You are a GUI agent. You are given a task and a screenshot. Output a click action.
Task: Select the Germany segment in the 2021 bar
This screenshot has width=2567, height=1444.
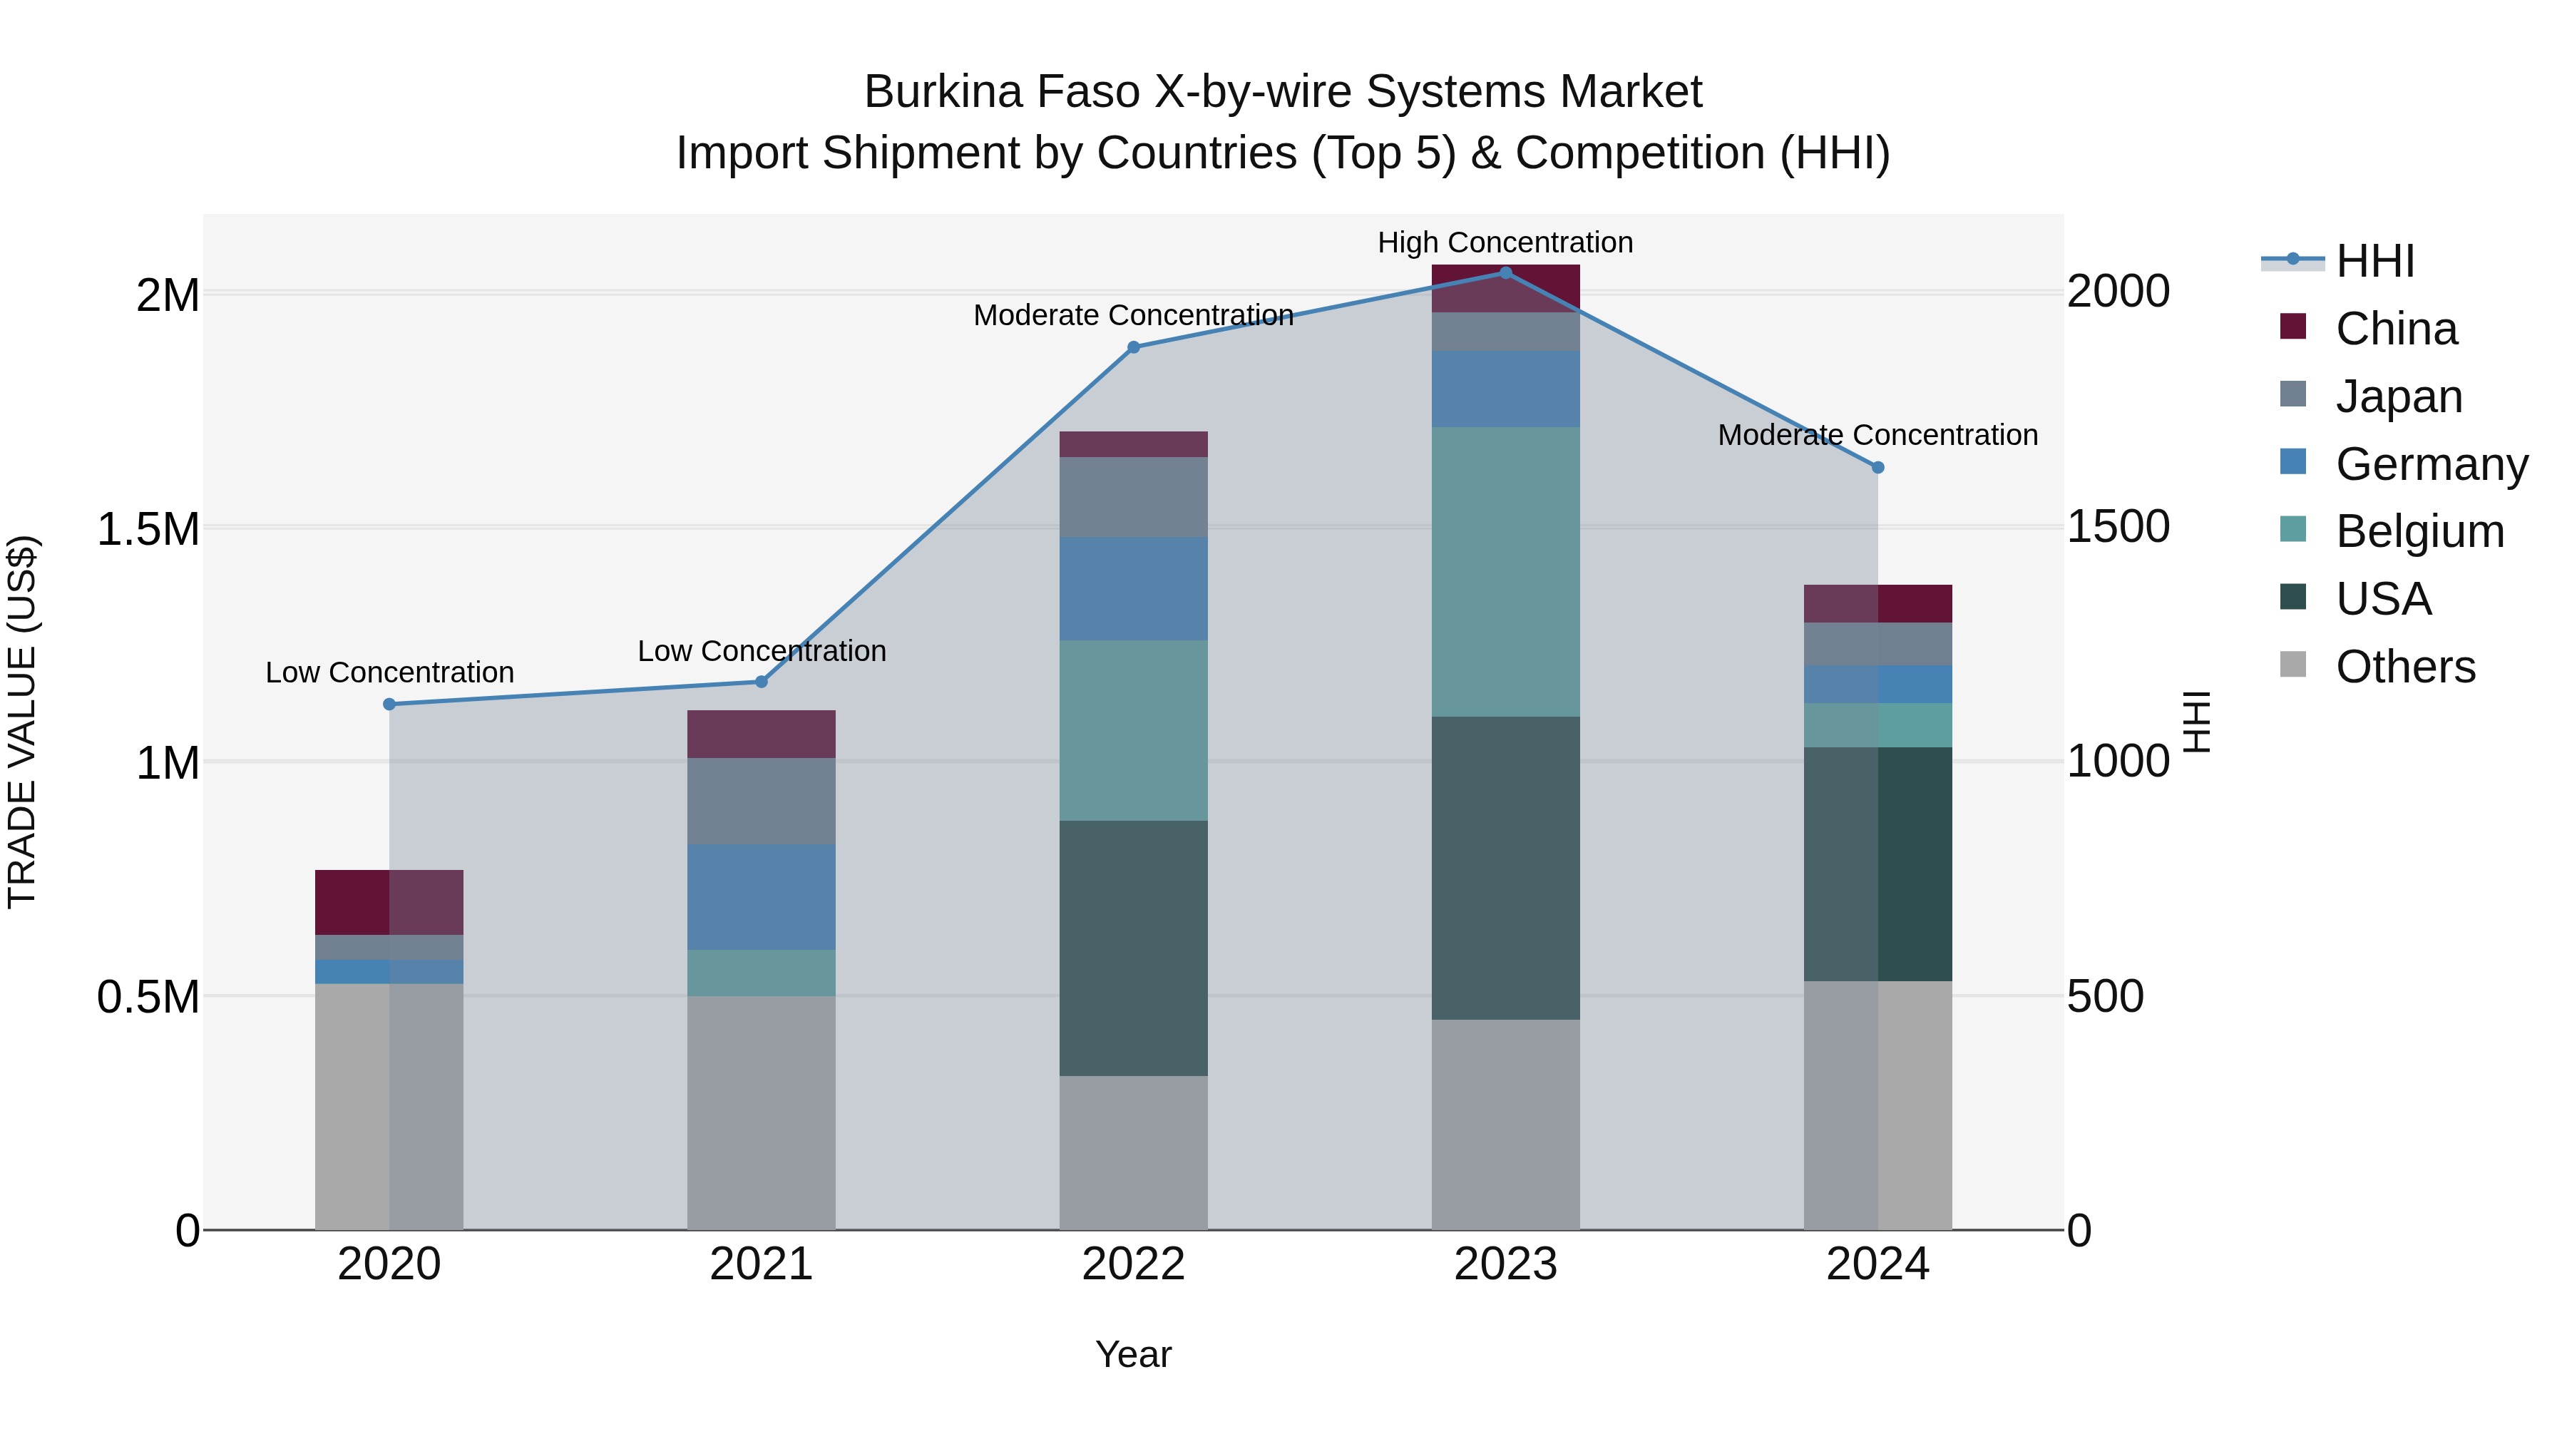tap(762, 897)
